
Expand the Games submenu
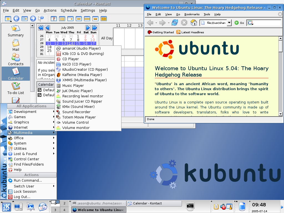[32, 117]
